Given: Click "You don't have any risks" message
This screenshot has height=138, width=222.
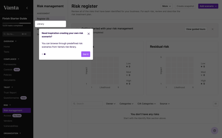Looking at the screenshot, I should coord(145,114).
